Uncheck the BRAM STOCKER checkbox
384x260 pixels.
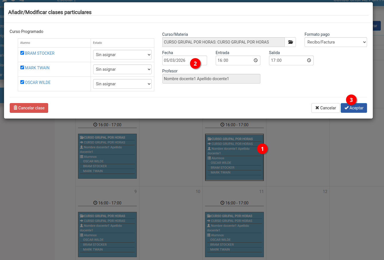click(x=22, y=53)
